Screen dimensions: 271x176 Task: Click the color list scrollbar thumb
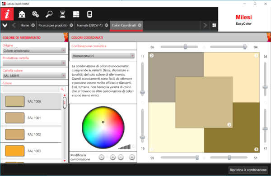pos(65,103)
